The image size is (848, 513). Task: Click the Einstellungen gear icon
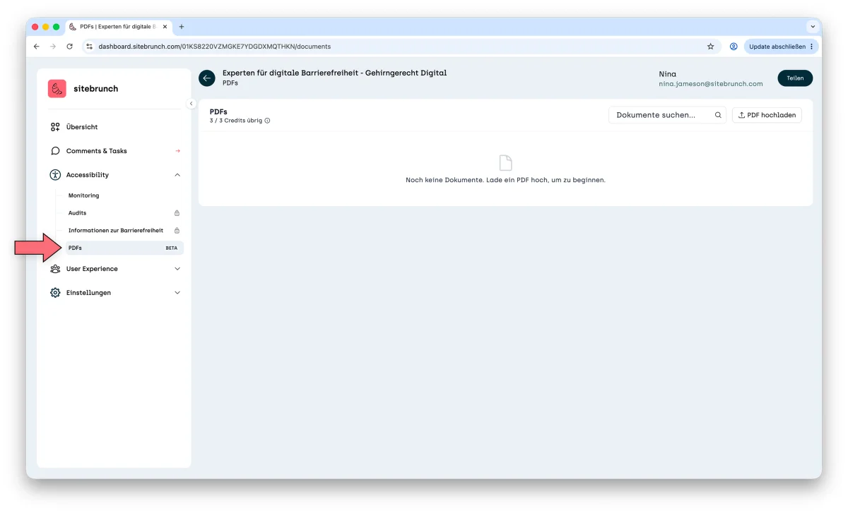pos(55,293)
